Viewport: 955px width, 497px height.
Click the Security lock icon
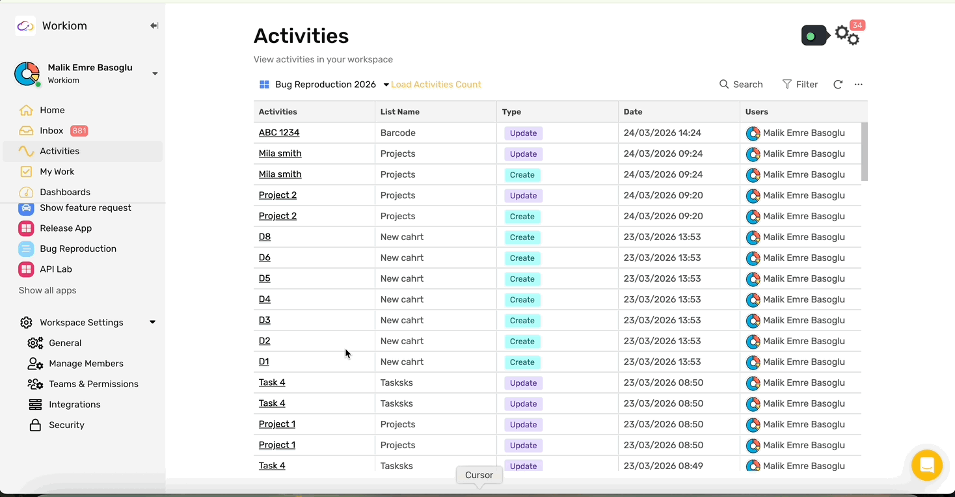tap(35, 425)
